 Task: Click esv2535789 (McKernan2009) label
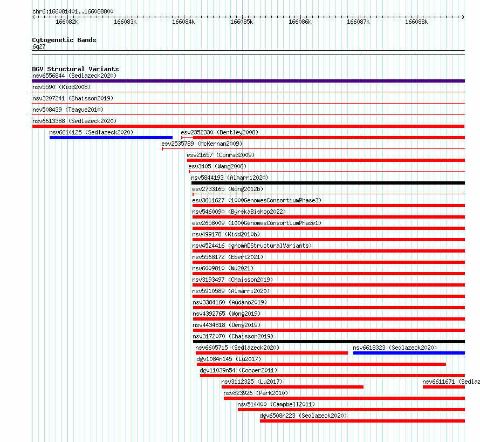pos(202,144)
